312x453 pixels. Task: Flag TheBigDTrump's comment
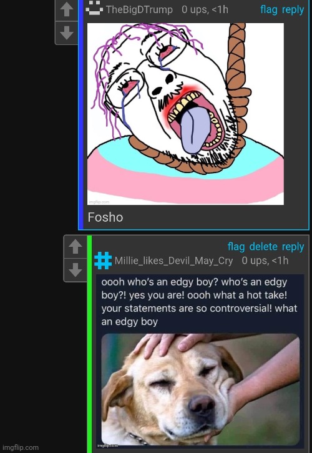tap(269, 9)
